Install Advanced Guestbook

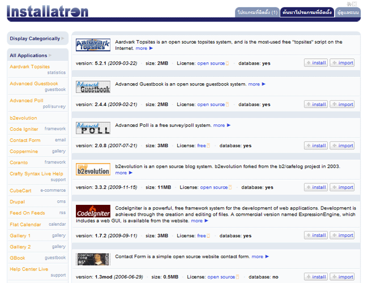[316, 104]
